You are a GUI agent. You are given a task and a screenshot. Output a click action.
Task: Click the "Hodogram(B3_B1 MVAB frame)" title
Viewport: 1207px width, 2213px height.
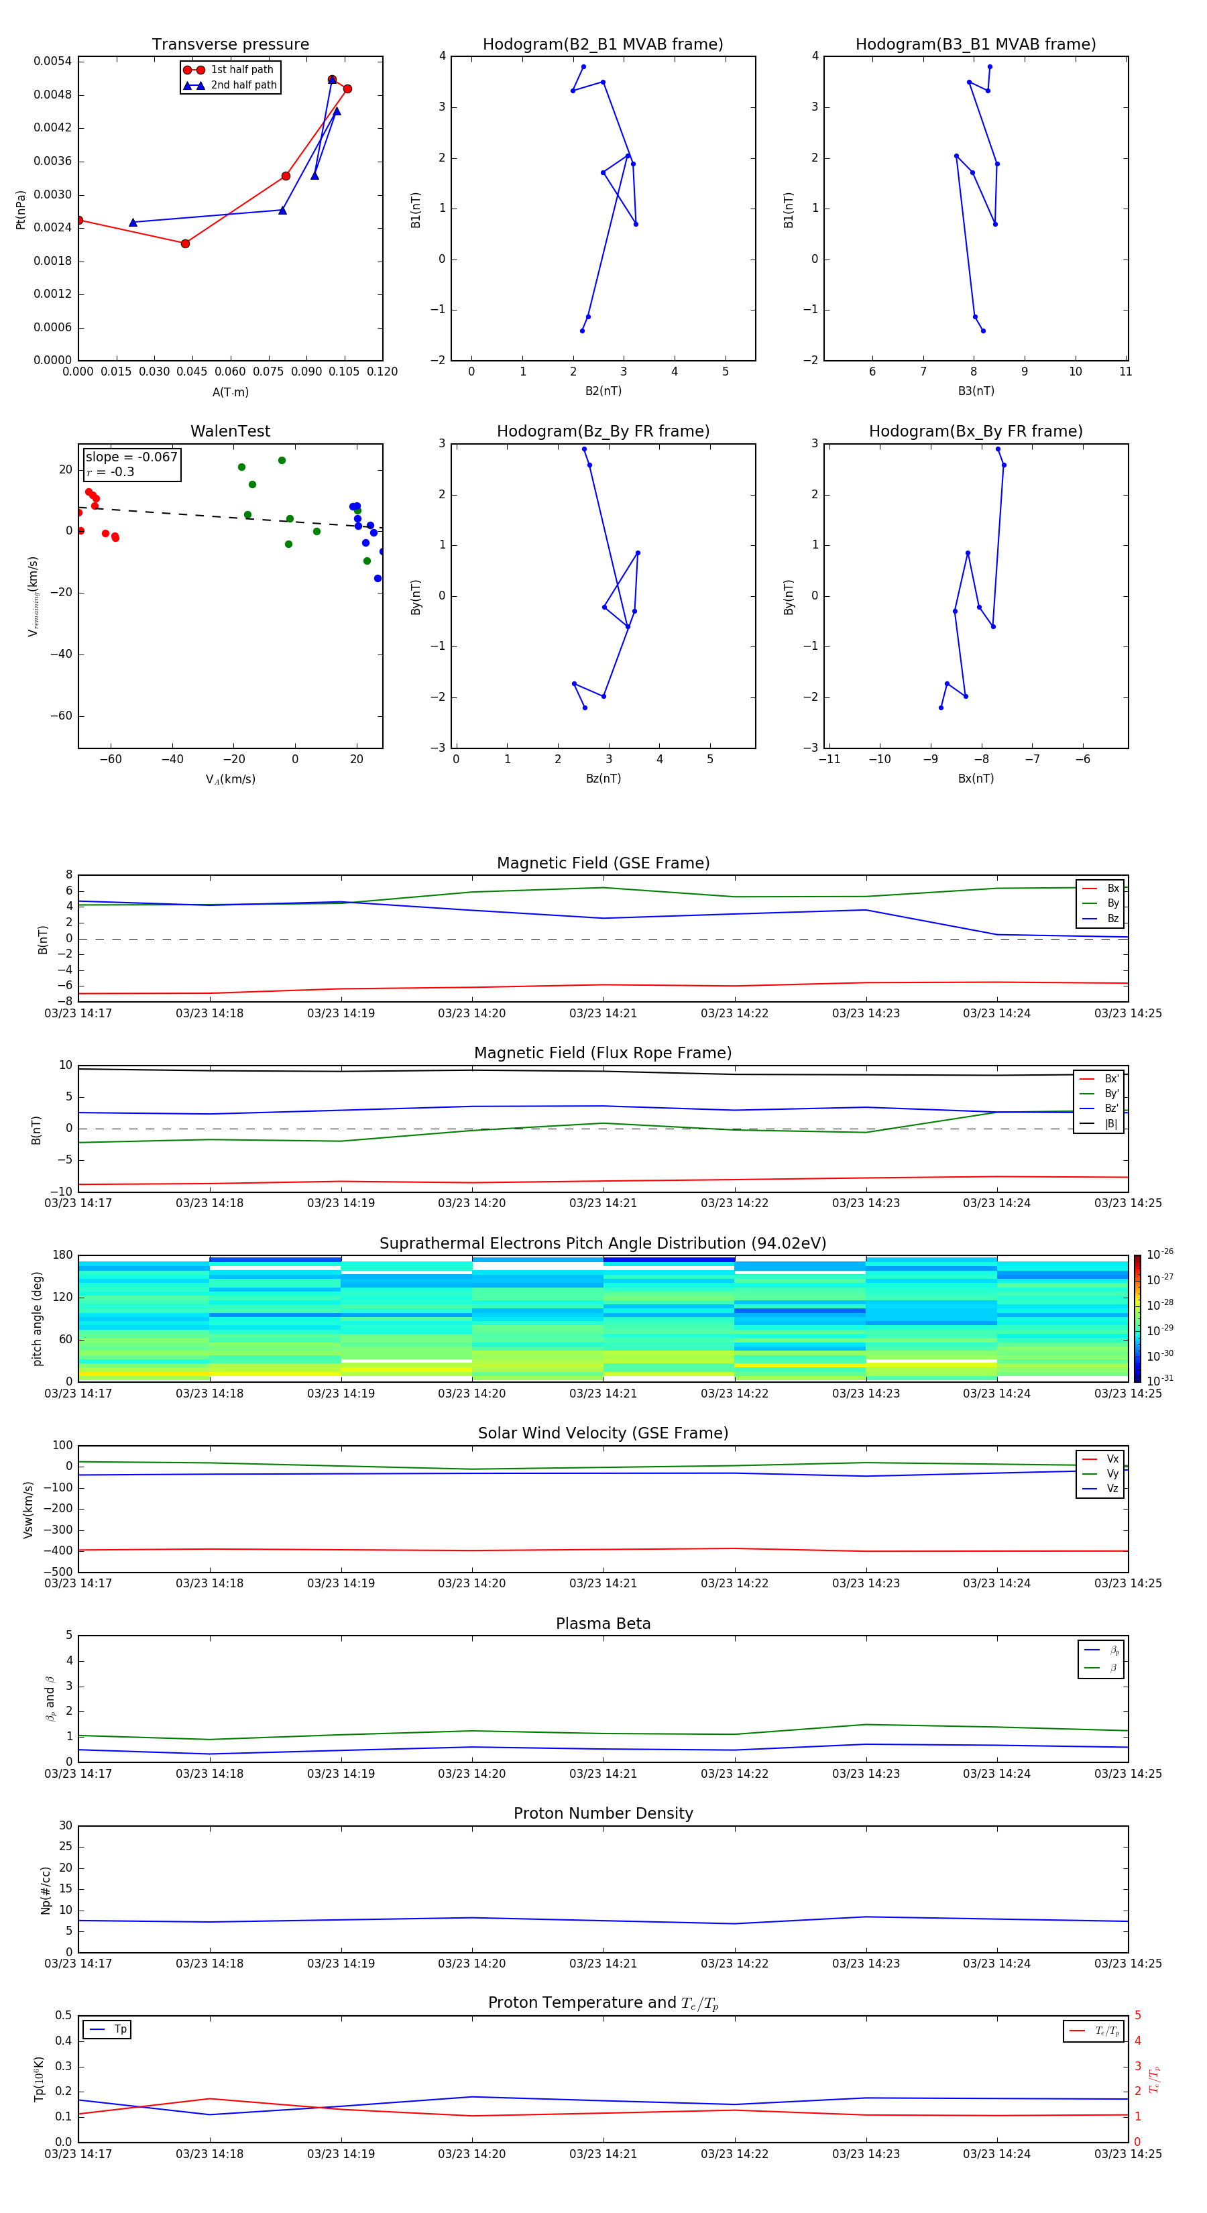pos(976,44)
